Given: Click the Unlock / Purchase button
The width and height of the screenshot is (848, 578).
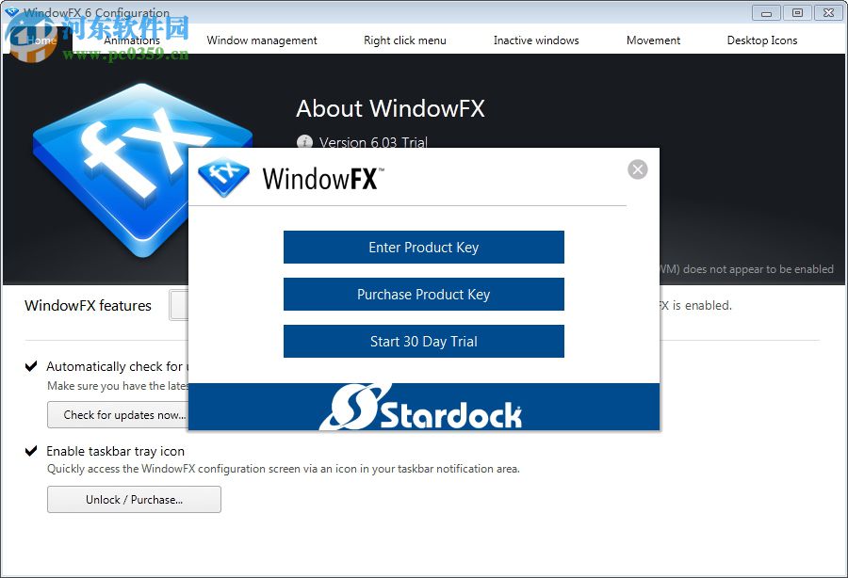Looking at the screenshot, I should 133,499.
